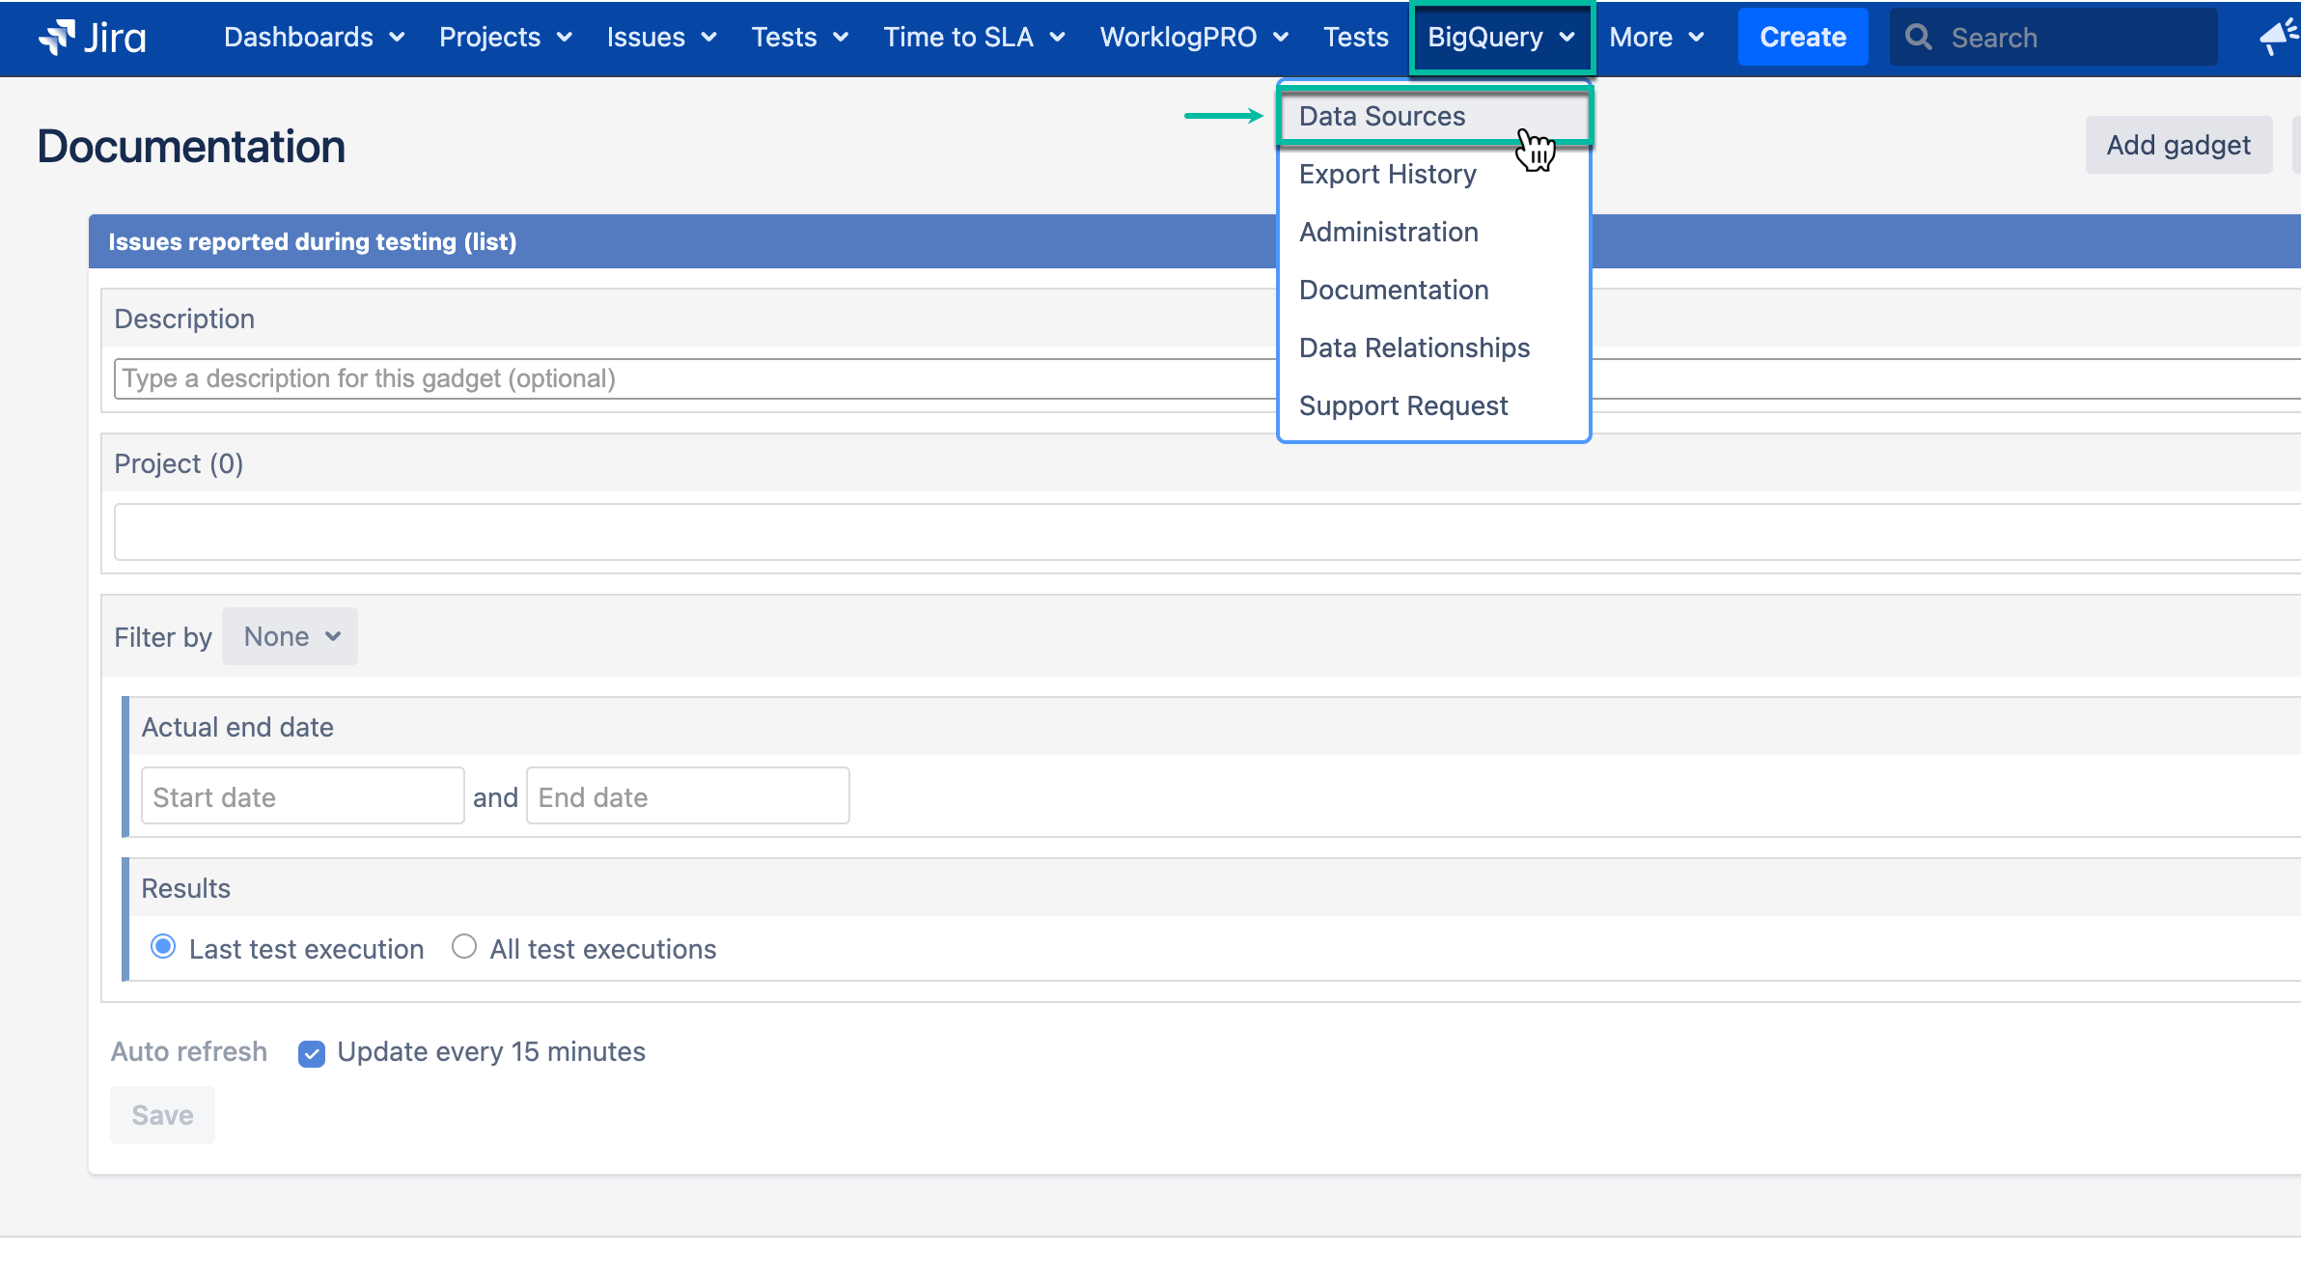Select the Last test execution option

coord(163,947)
